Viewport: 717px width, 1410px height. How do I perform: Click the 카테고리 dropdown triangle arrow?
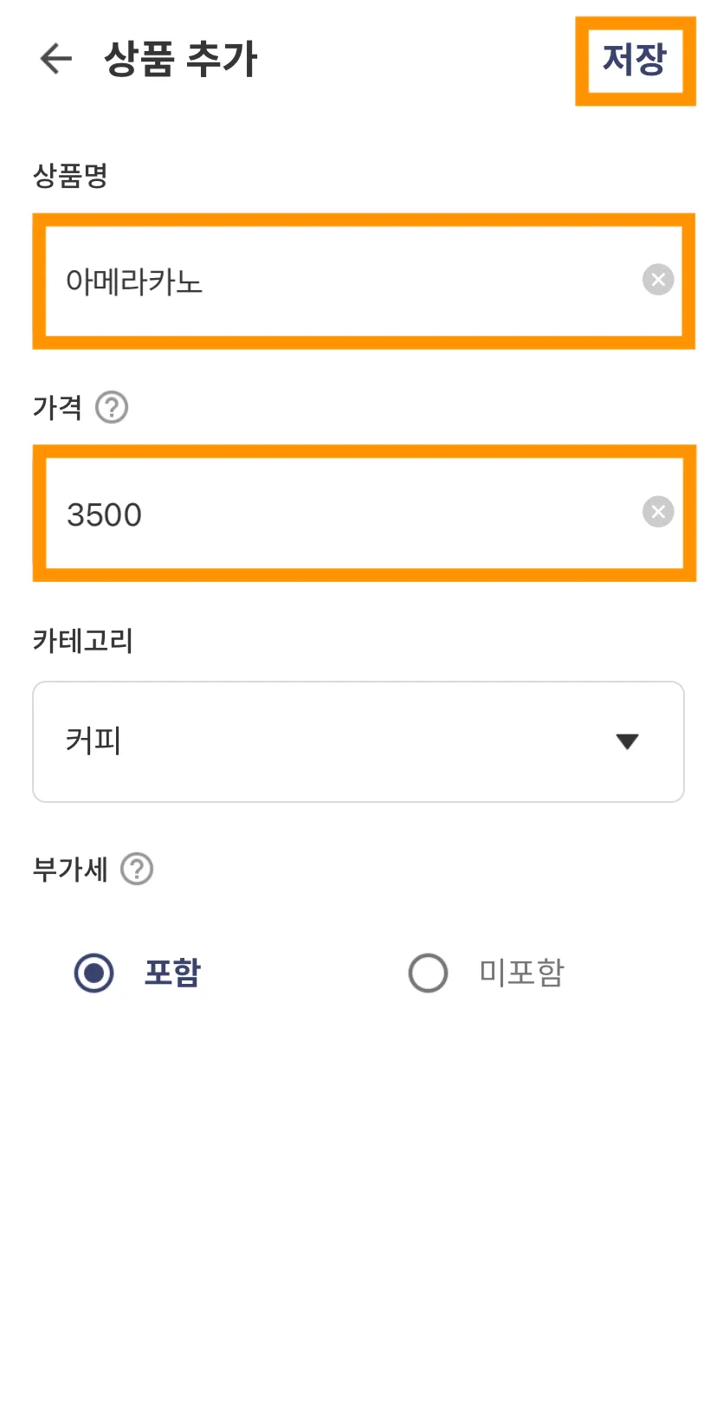pyautogui.click(x=627, y=741)
